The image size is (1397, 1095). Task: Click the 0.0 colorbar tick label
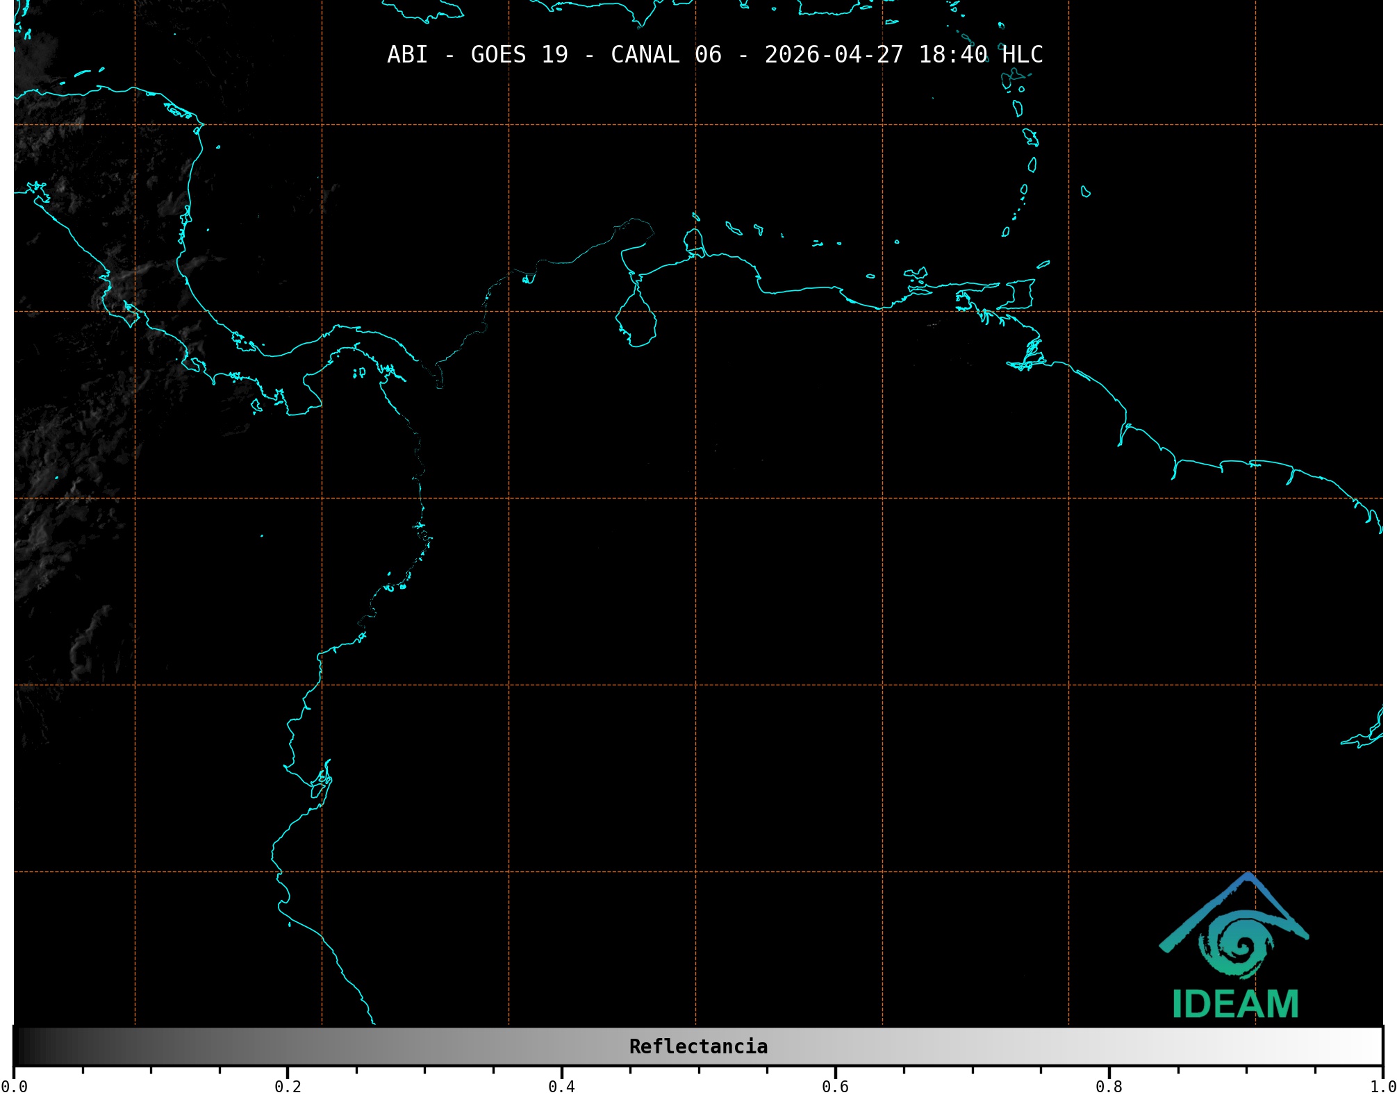[14, 1087]
